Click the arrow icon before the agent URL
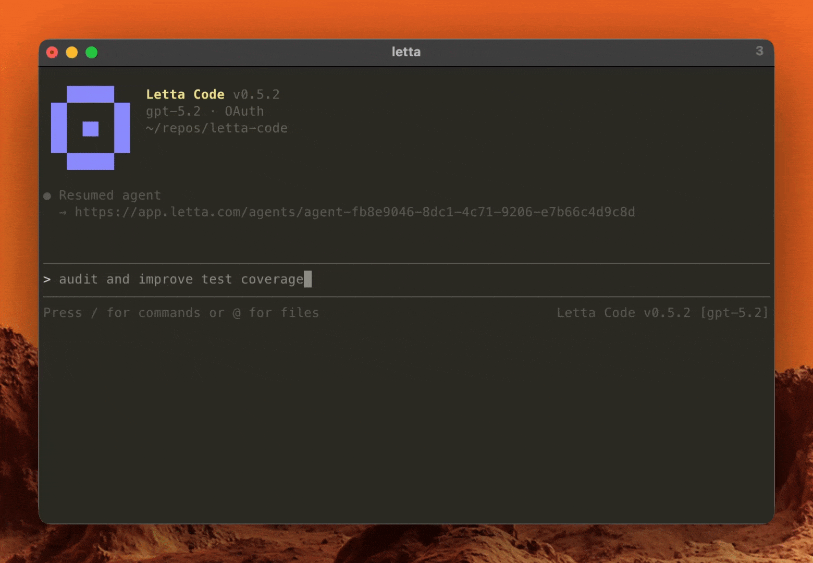The width and height of the screenshot is (813, 563). pos(63,213)
